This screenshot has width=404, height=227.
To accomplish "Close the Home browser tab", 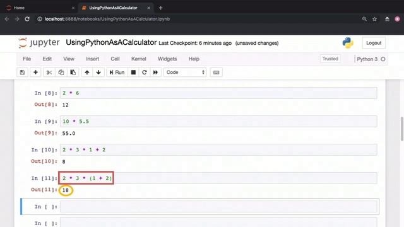I will pos(73,8).
